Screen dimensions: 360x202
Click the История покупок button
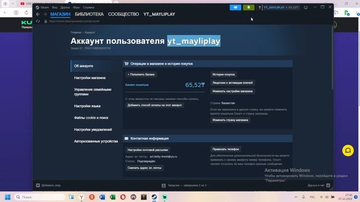pyautogui.click(x=224, y=75)
